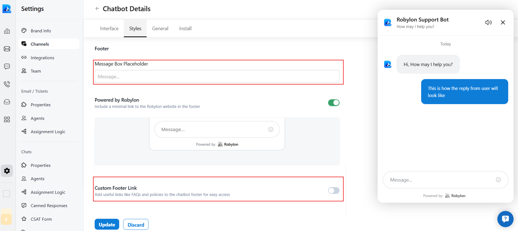Click Powered by Robylon in footer preview
This screenshot has height=231, width=518.
coord(217,144)
